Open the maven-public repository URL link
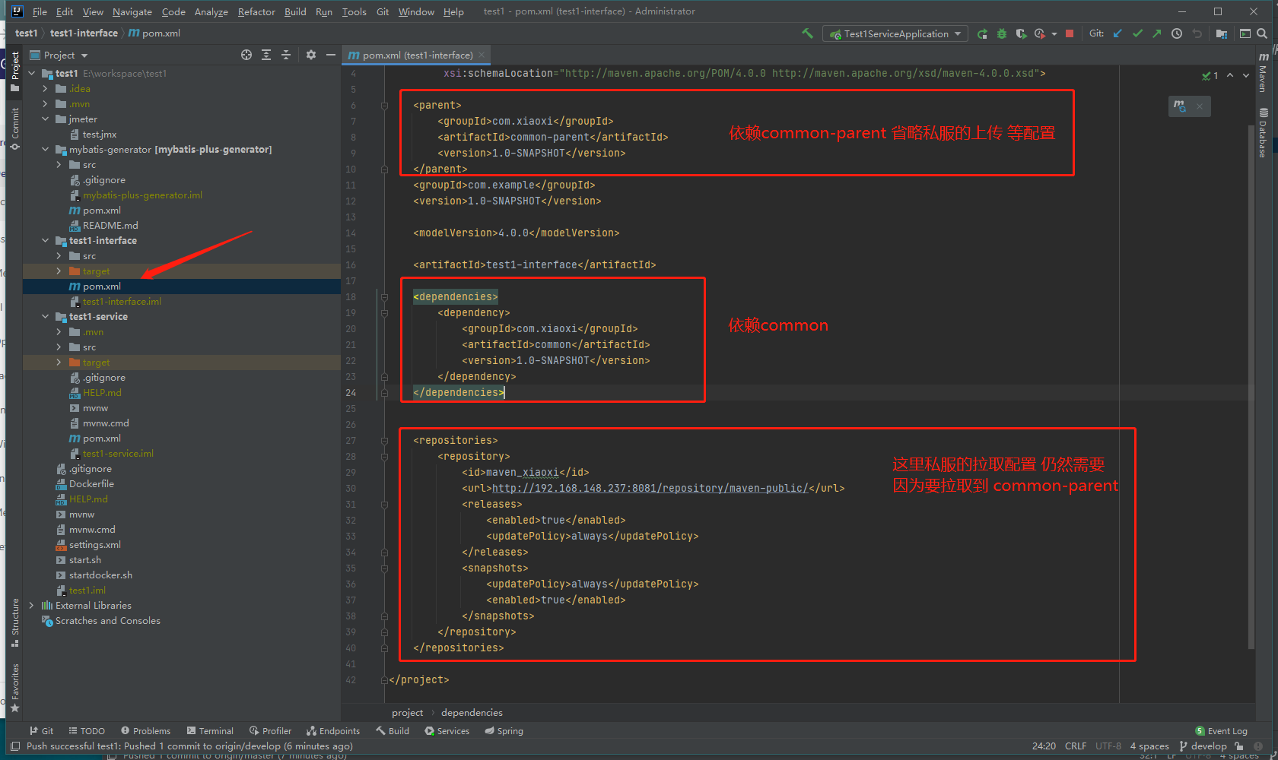Viewport: 1278px width, 760px height. pos(650,488)
